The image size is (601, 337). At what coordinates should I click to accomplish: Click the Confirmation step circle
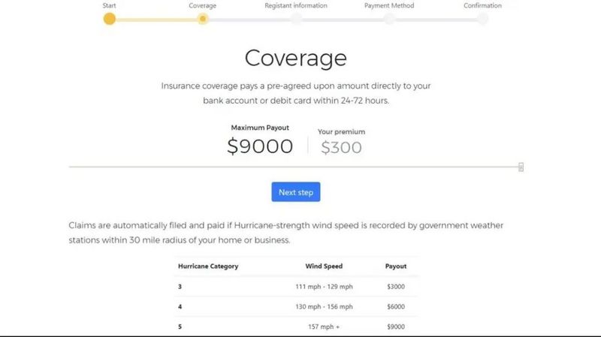click(482, 19)
